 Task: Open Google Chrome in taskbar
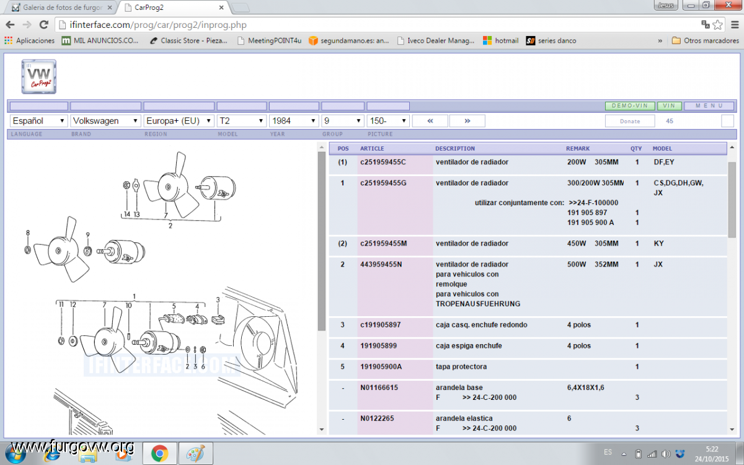tap(159, 453)
